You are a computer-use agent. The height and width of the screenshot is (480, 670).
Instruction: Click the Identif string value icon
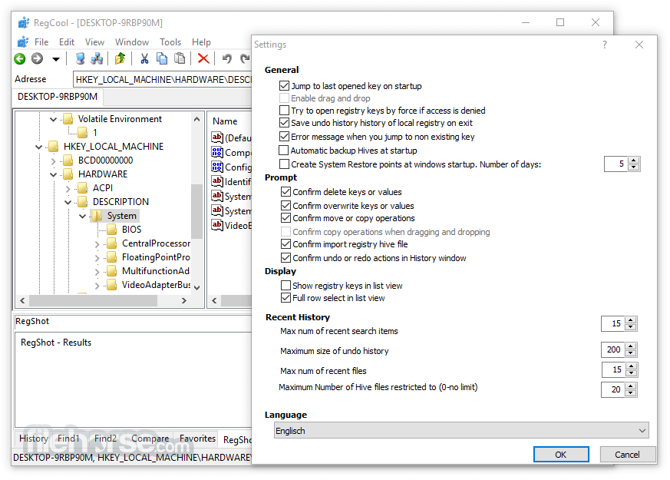click(x=217, y=181)
